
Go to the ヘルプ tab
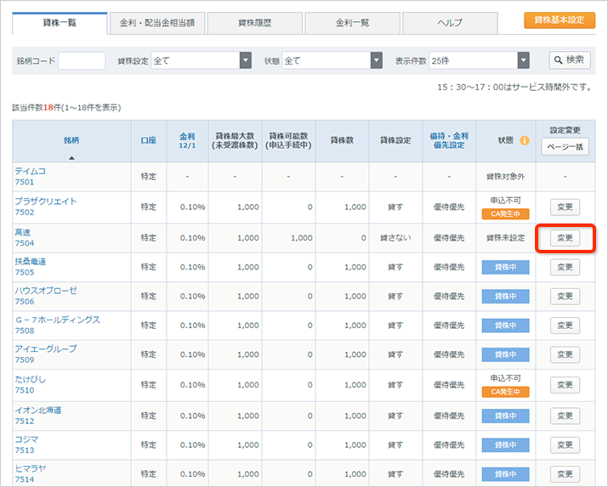[450, 21]
